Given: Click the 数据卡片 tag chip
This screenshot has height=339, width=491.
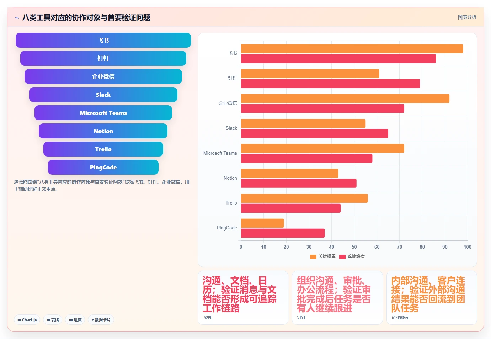Looking at the screenshot, I should coord(101,320).
